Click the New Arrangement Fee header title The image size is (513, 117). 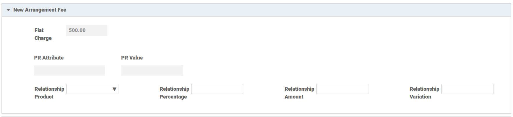pos(40,10)
